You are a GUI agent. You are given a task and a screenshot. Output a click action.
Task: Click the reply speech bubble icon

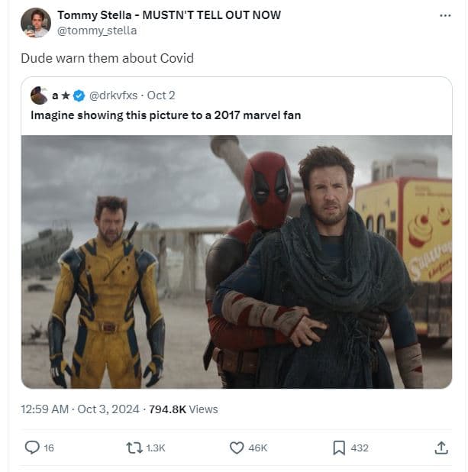point(32,448)
